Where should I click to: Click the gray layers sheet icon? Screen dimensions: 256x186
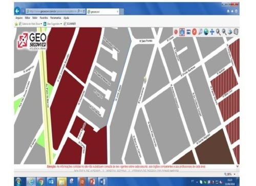click(236, 32)
